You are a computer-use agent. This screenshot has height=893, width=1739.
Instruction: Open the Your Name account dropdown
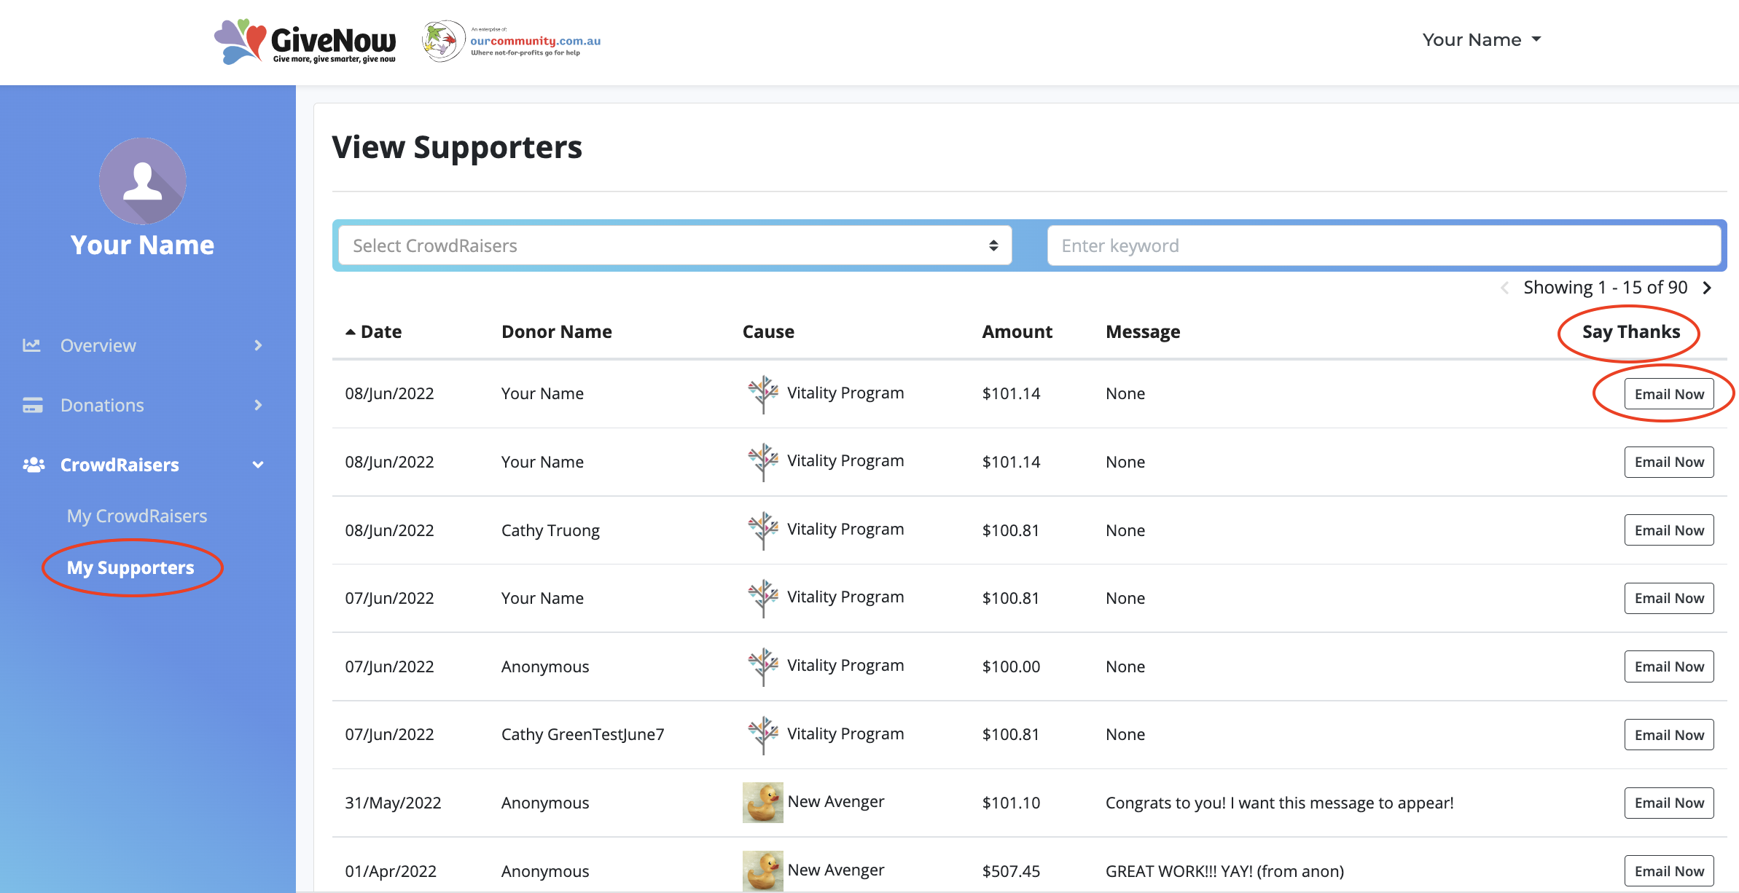(x=1482, y=40)
